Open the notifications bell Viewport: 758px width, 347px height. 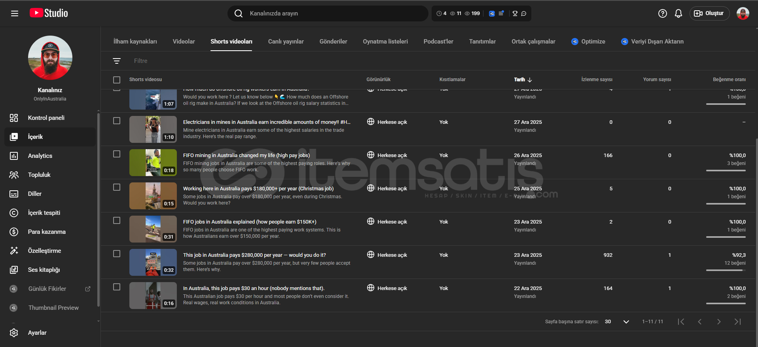click(x=678, y=13)
